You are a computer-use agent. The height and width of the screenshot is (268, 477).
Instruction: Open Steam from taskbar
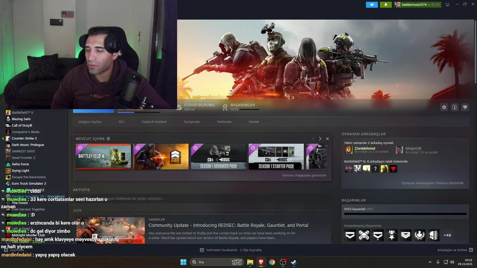tap(294, 262)
